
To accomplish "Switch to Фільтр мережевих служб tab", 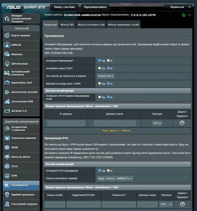I will [124, 25].
